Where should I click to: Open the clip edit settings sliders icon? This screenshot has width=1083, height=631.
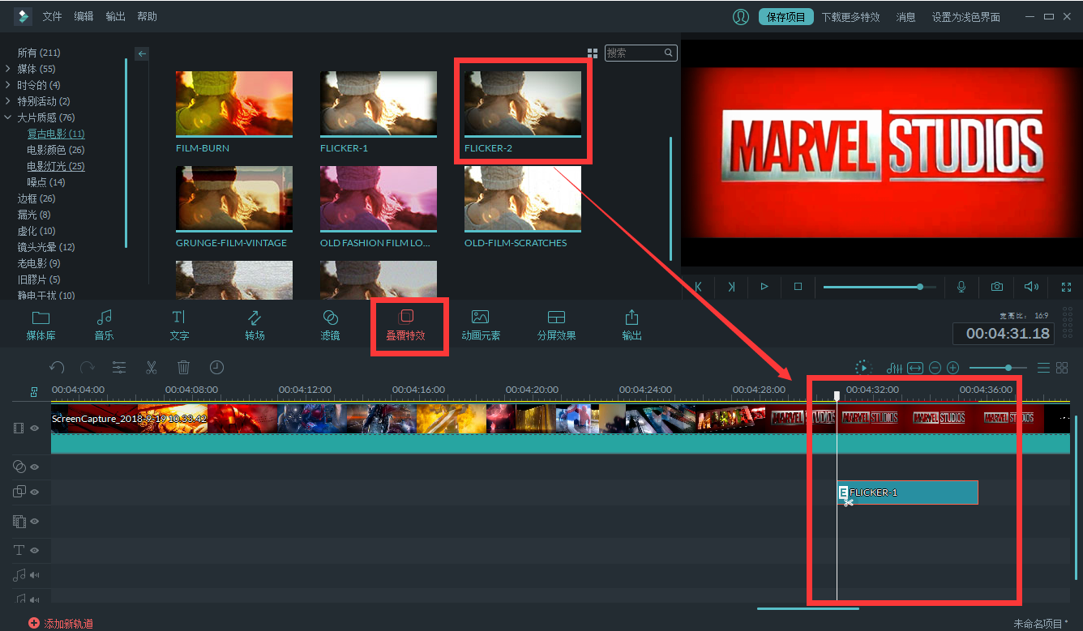[x=119, y=368]
